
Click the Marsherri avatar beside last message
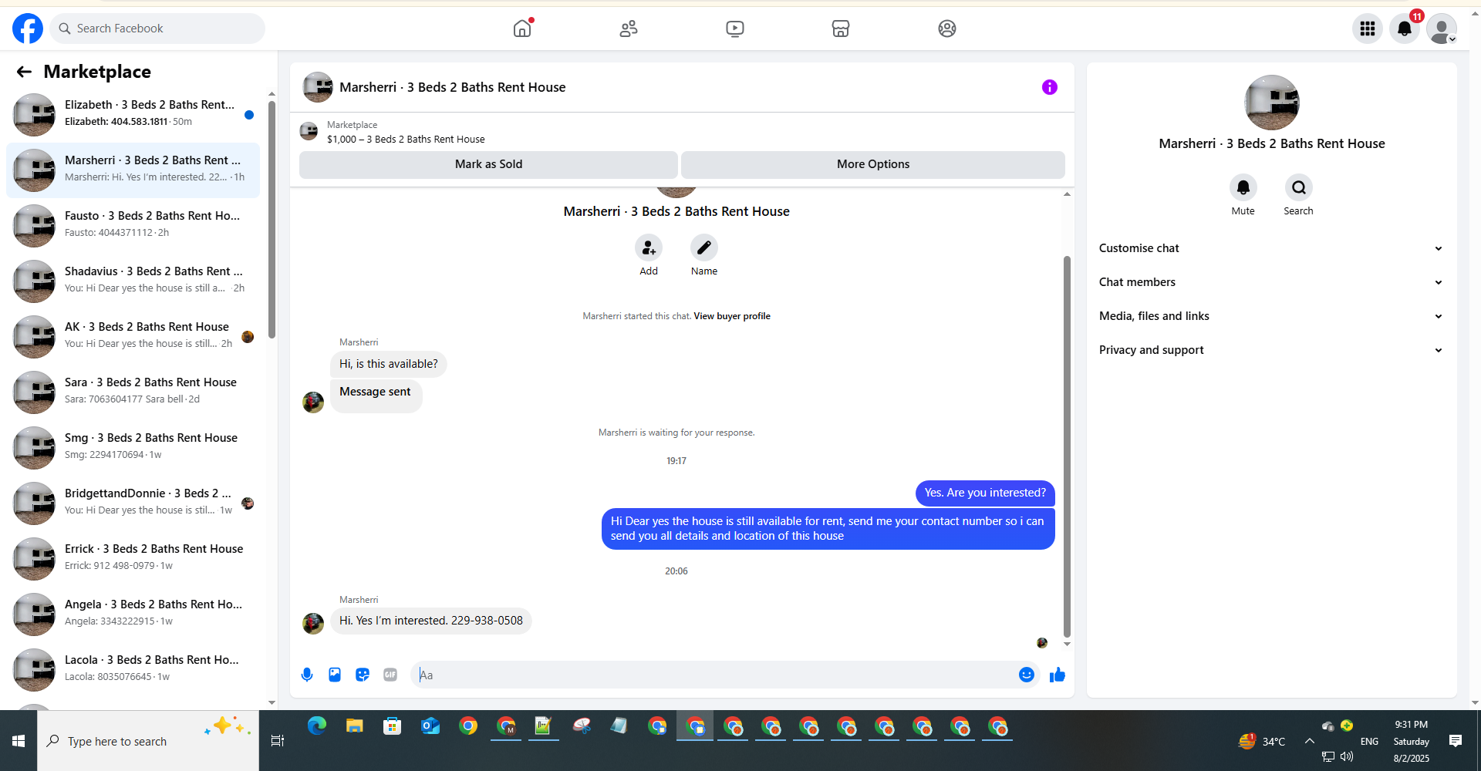(313, 623)
